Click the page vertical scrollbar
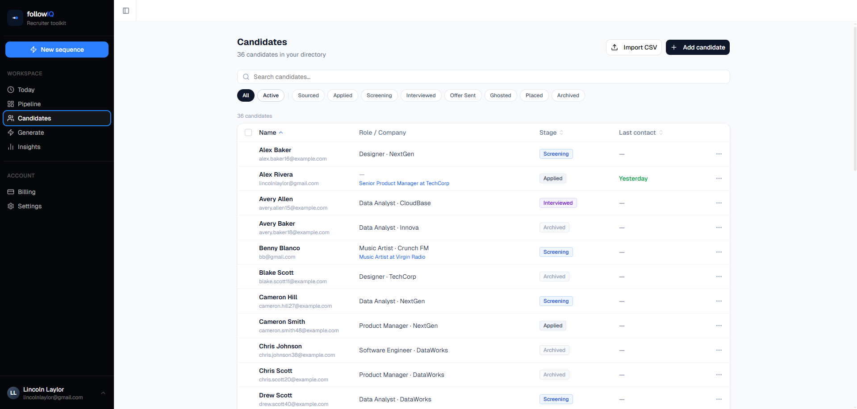This screenshot has width=857, height=409. point(855,99)
